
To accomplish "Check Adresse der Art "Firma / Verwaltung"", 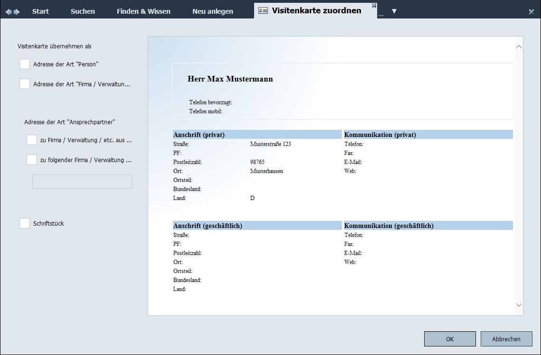I will pyautogui.click(x=25, y=84).
